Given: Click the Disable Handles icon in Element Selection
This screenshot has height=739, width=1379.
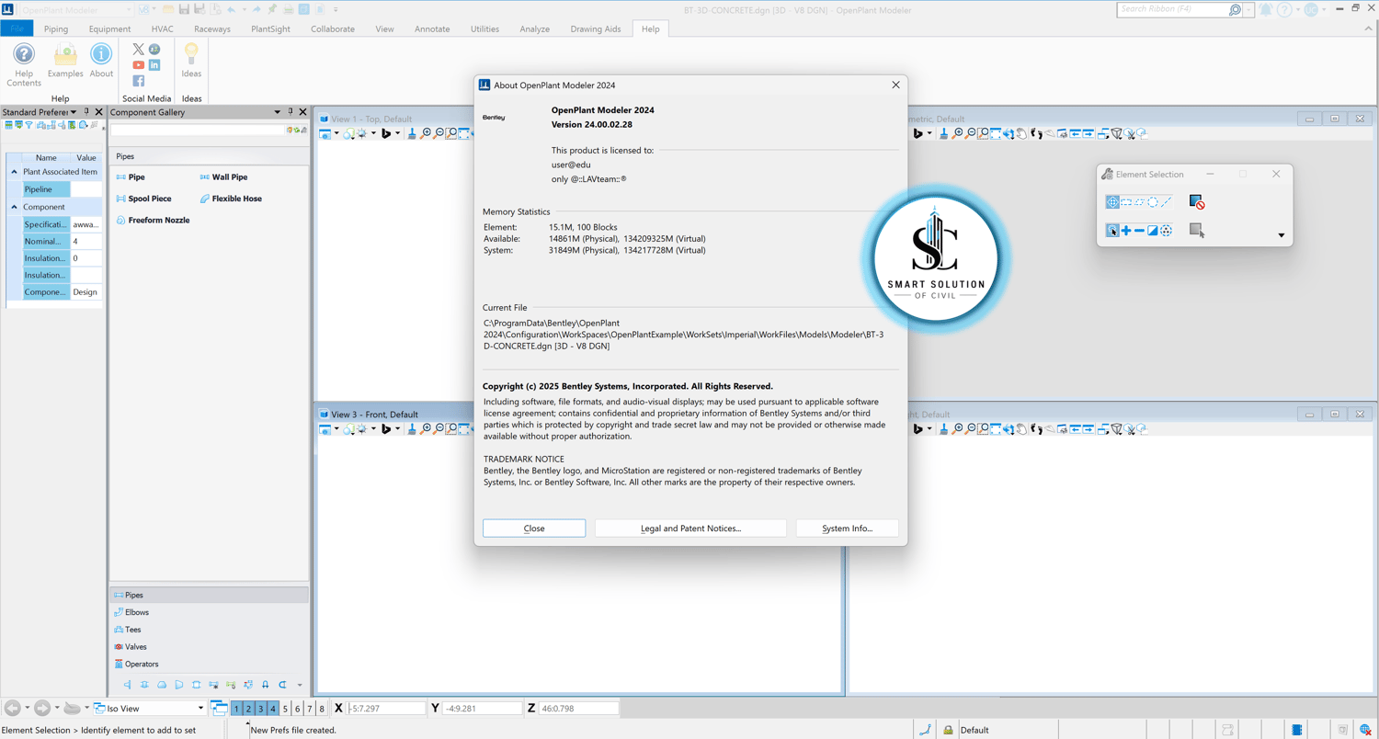Looking at the screenshot, I should pyautogui.click(x=1197, y=202).
